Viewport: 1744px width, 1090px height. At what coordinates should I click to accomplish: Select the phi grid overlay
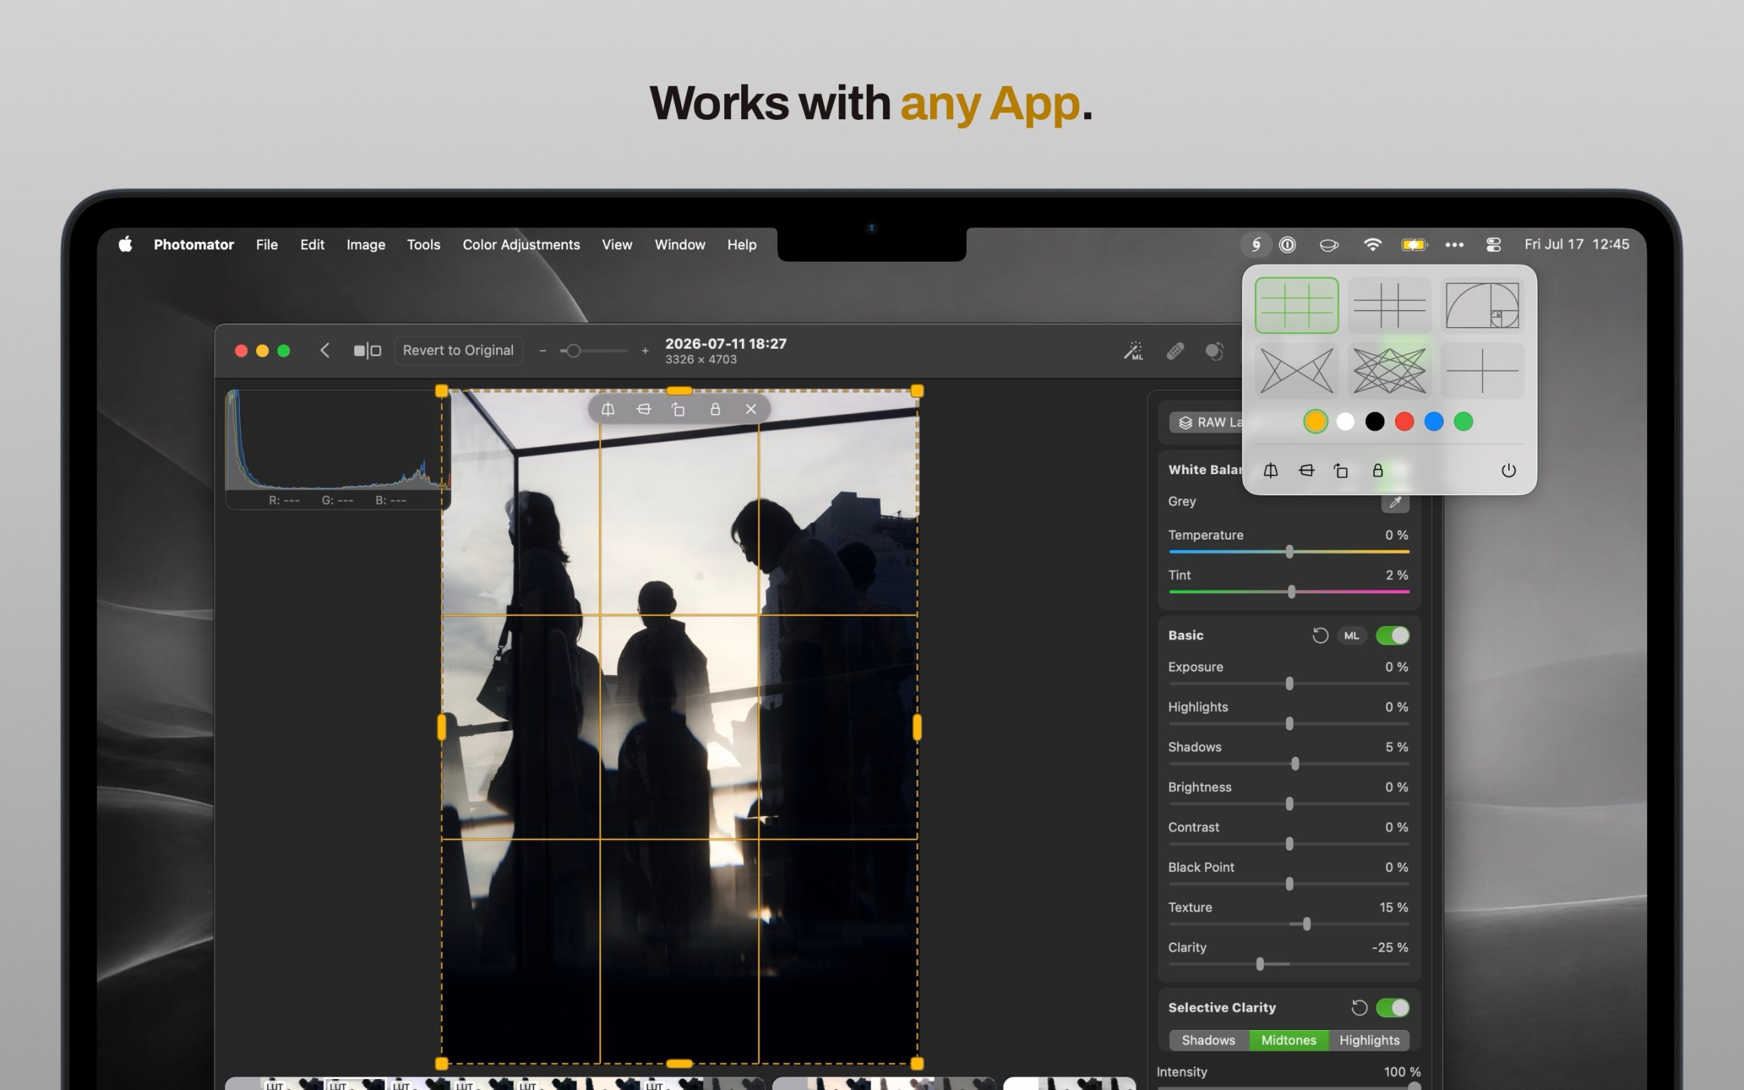pyautogui.click(x=1388, y=305)
